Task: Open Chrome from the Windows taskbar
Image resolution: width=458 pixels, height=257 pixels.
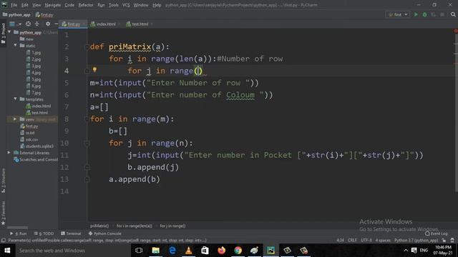Action: pyautogui.click(x=238, y=251)
